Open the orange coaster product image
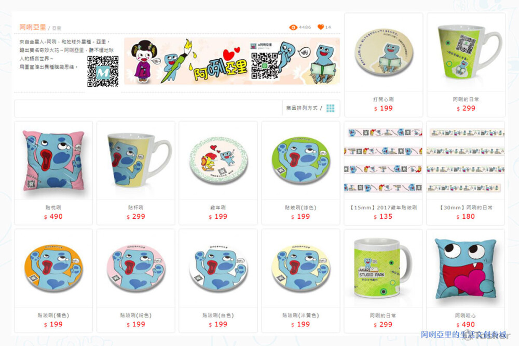Screen dimensions: 519x346 53,269
